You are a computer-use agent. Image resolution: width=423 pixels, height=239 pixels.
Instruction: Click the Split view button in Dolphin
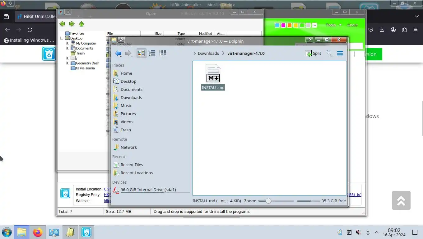pyautogui.click(x=313, y=53)
